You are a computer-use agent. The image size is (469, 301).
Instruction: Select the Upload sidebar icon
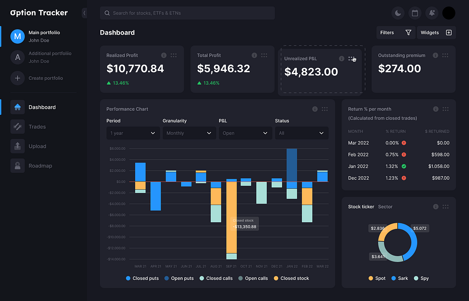point(17,146)
